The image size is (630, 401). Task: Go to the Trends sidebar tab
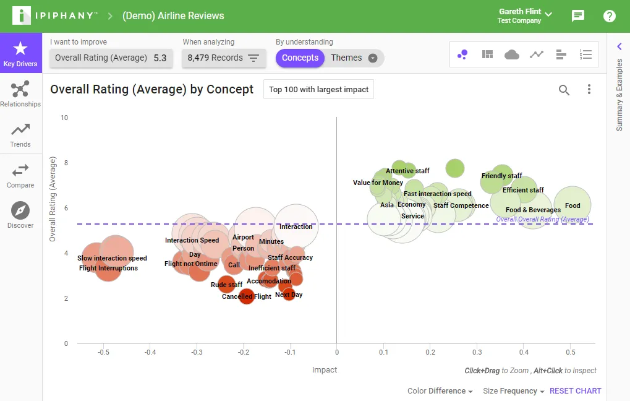(x=20, y=136)
